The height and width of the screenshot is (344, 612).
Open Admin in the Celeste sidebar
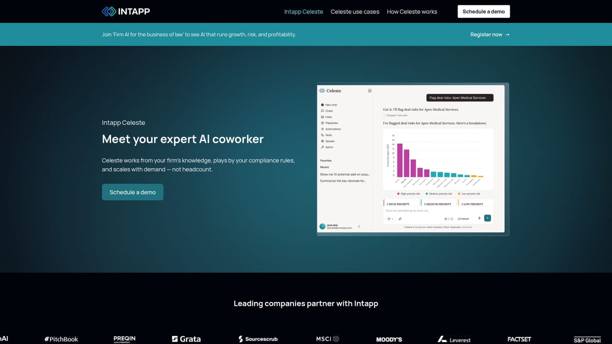[x=328, y=147]
